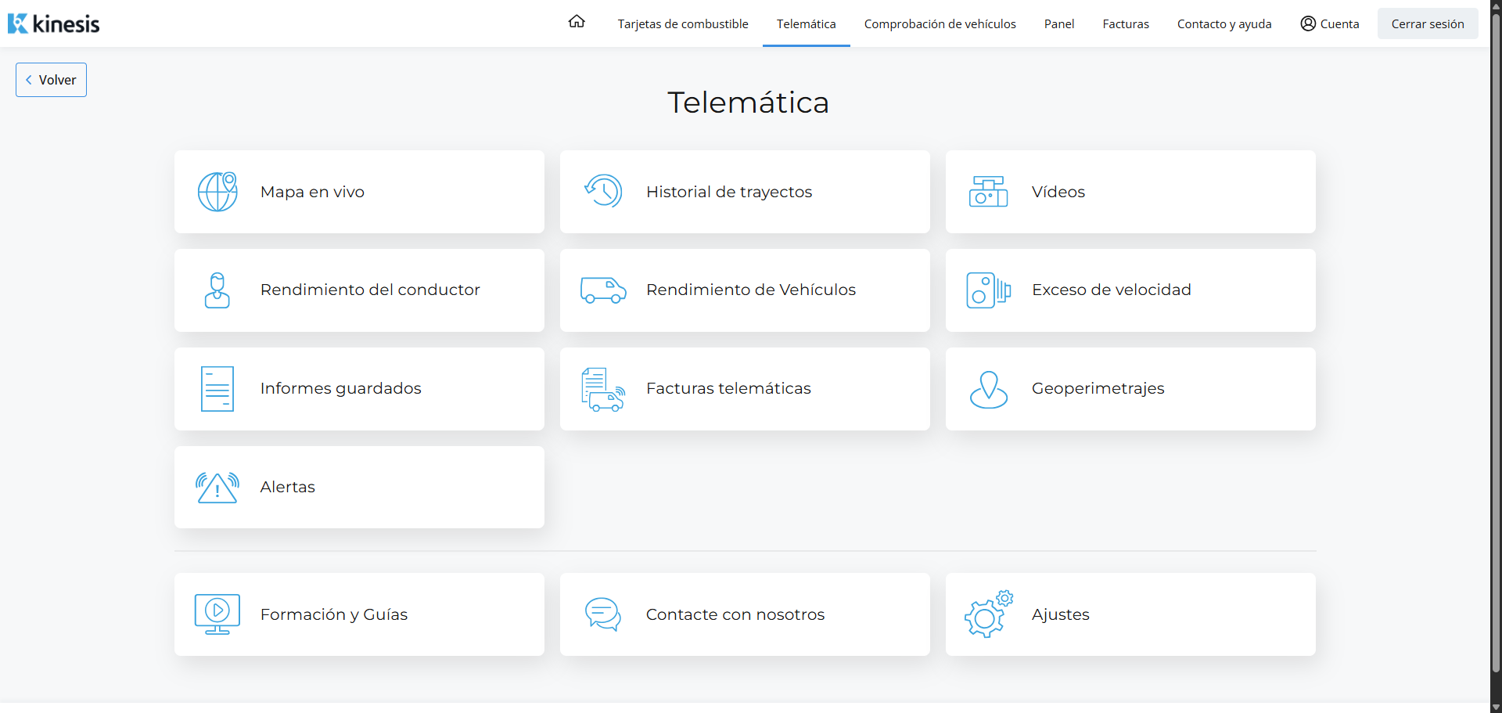Open the Informes guardados document icon
The width and height of the screenshot is (1502, 713).
(x=217, y=389)
